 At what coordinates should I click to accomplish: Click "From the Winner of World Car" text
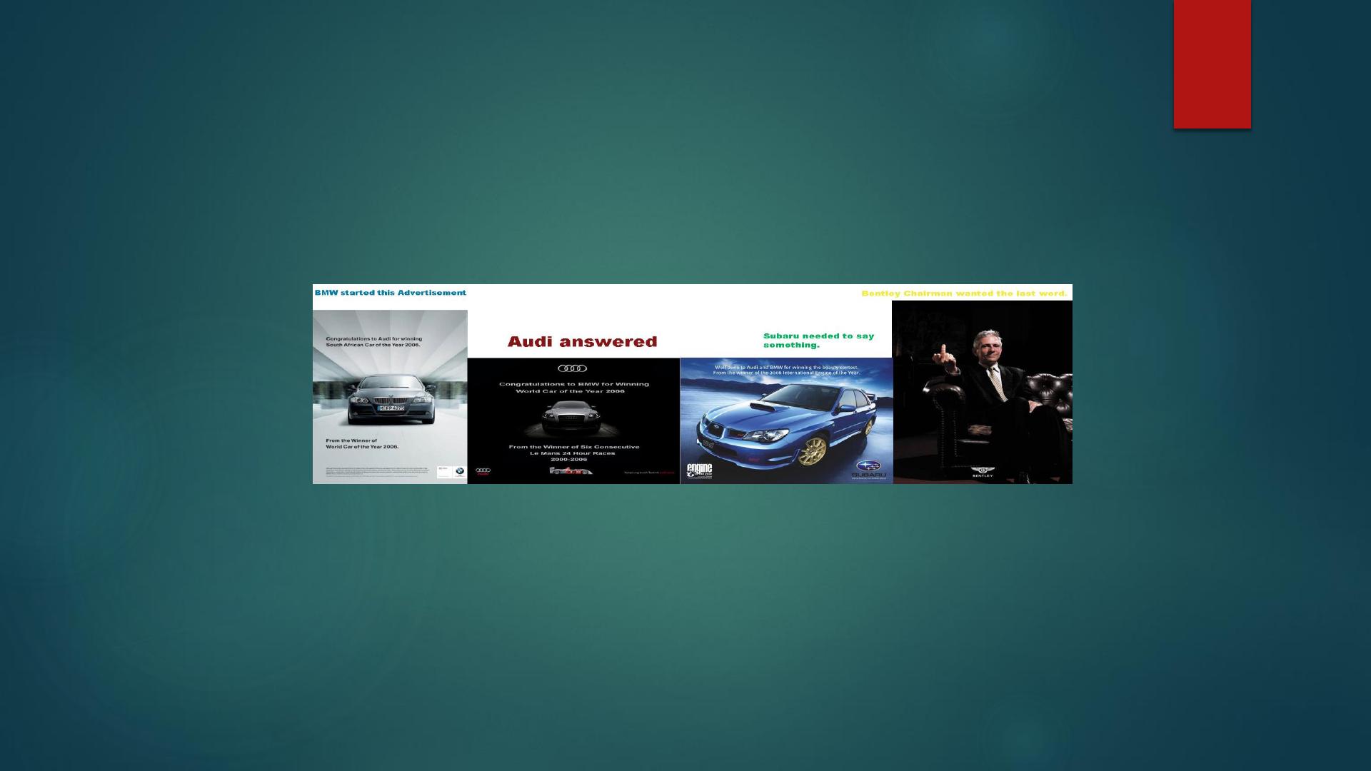tap(362, 443)
